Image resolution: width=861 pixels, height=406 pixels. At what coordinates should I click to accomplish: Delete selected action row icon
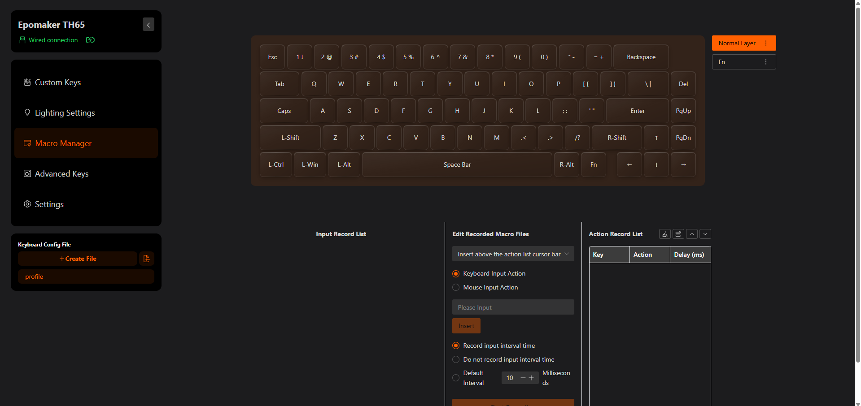tap(678, 234)
